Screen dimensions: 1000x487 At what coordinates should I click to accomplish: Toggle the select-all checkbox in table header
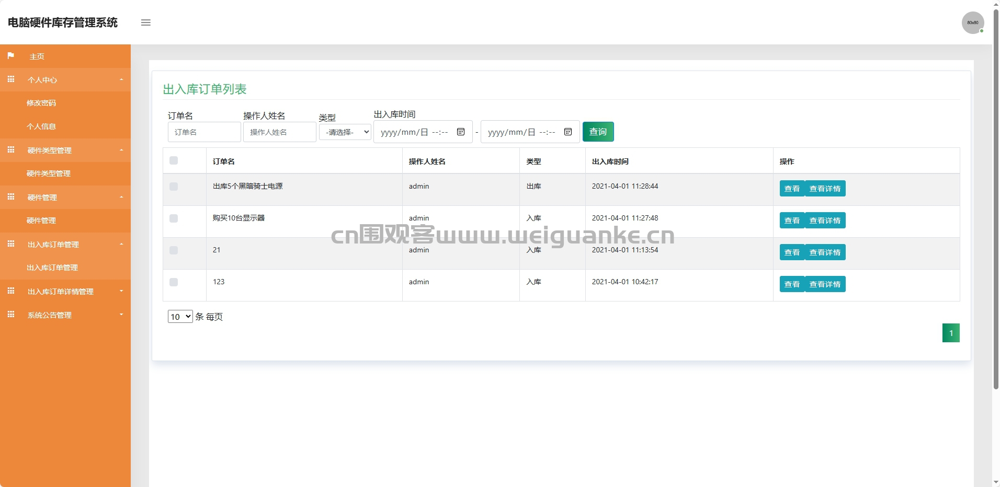point(174,161)
